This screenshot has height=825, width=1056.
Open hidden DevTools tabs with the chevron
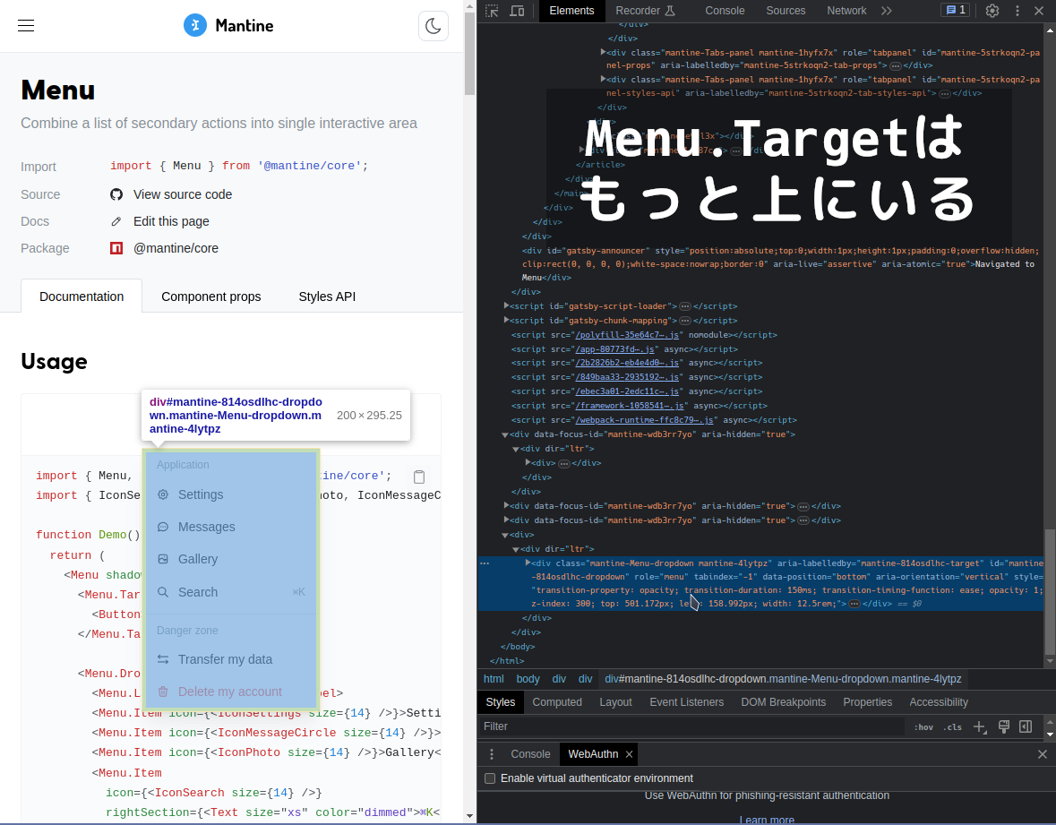[888, 11]
